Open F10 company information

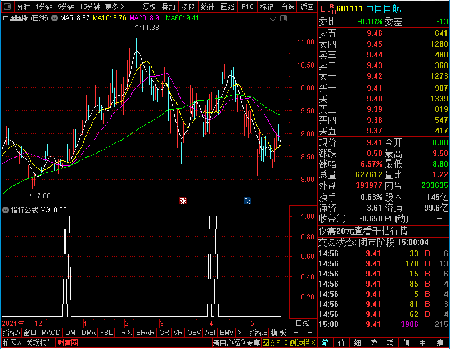point(247,7)
